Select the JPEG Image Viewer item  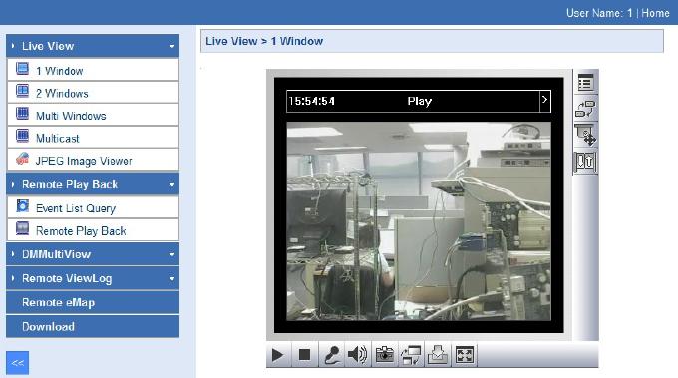coord(93,161)
